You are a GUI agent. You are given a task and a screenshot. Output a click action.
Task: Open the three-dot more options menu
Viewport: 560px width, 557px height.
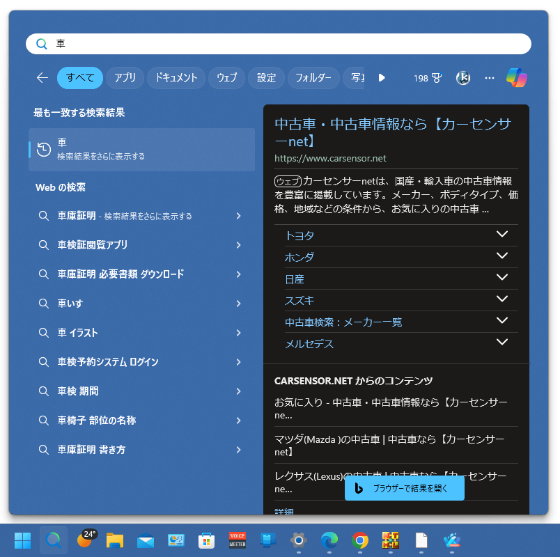click(x=489, y=78)
